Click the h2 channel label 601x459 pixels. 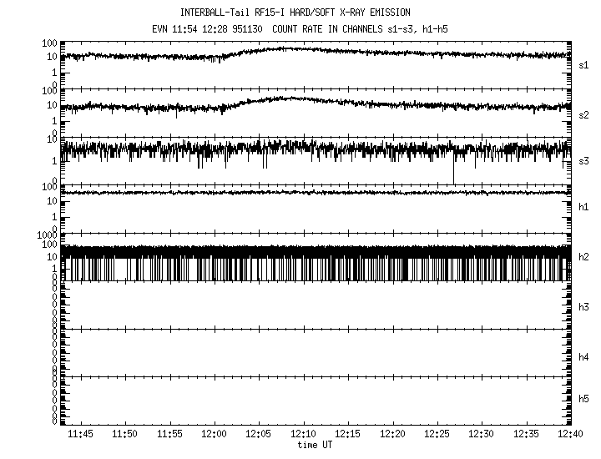tap(583, 257)
